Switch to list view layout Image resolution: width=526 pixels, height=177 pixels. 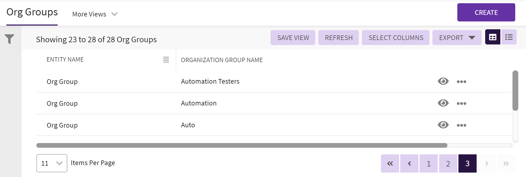509,37
